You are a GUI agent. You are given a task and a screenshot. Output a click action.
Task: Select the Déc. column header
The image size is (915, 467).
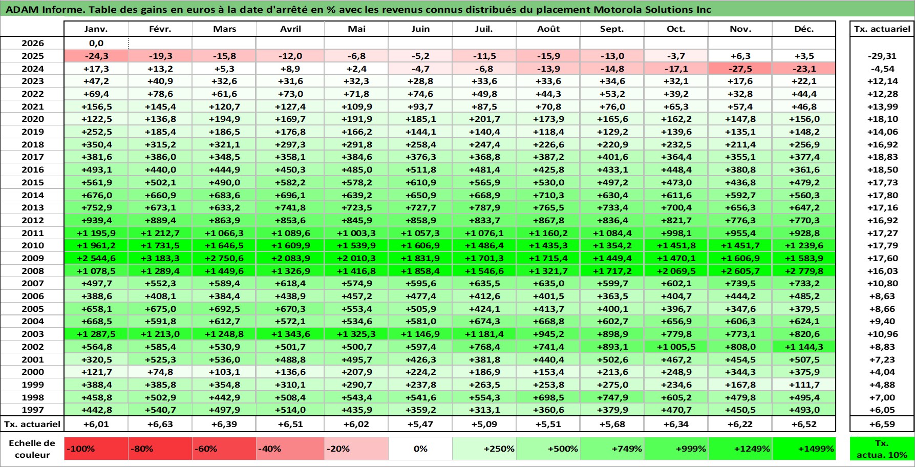[804, 29]
